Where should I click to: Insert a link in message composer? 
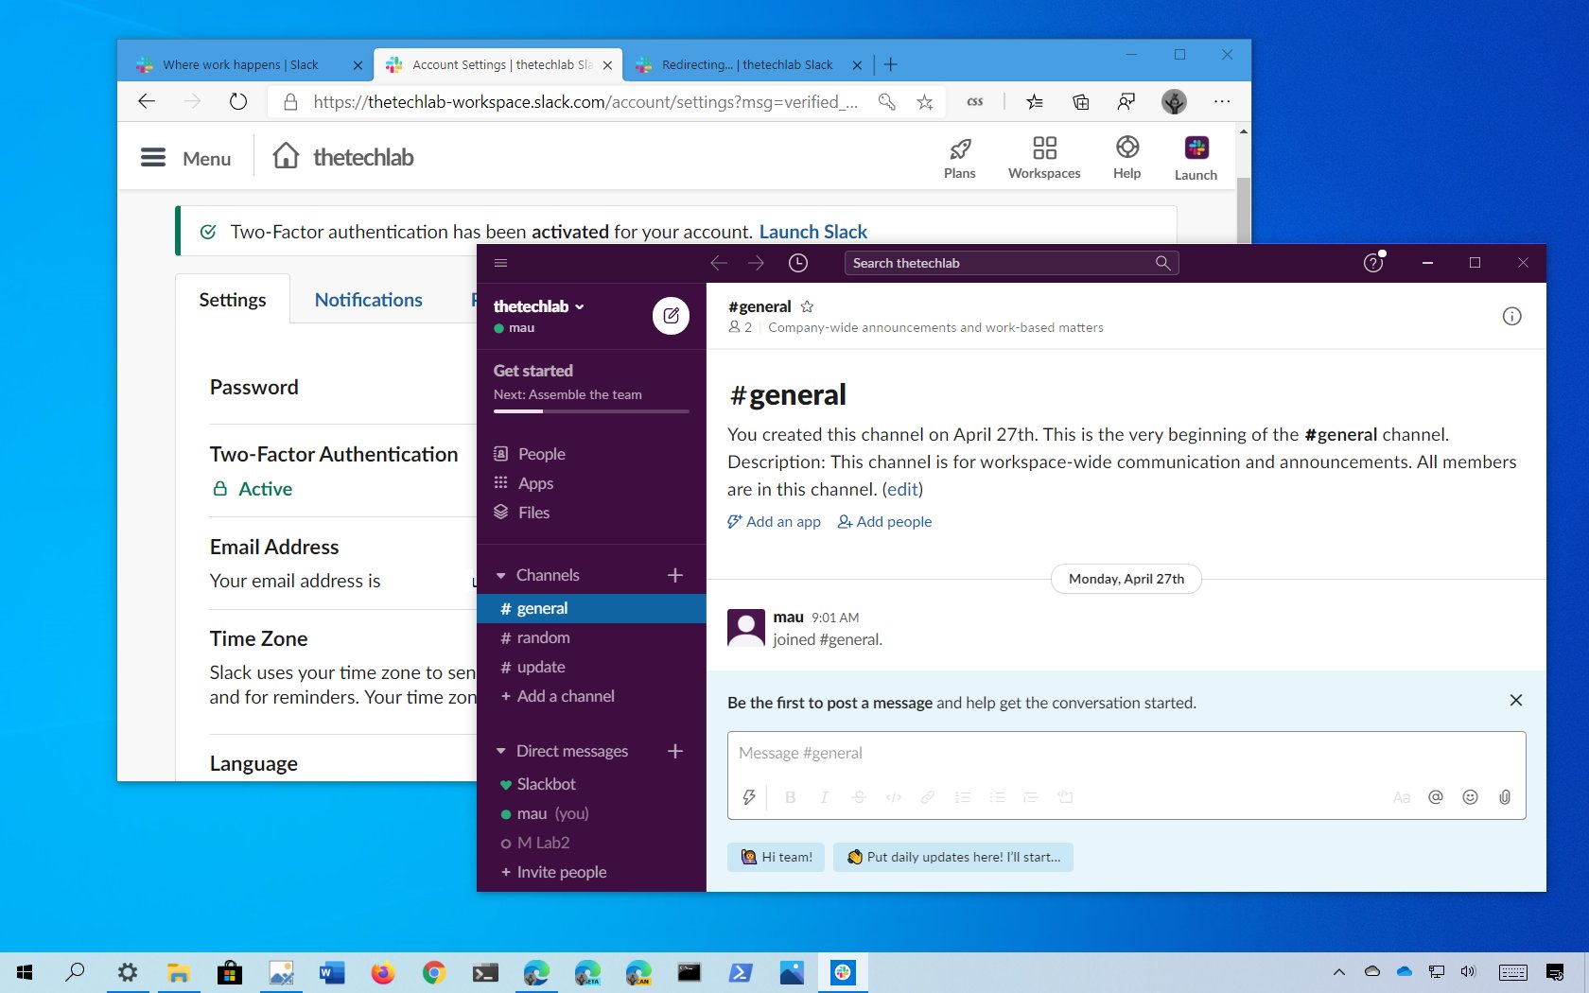coord(928,797)
